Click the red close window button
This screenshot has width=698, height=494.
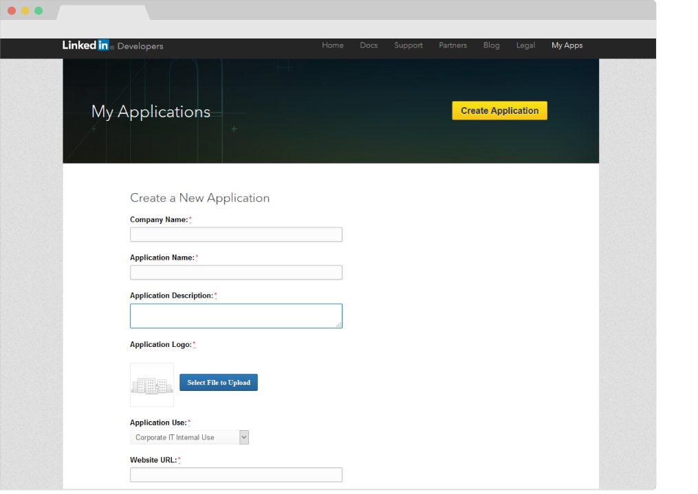(x=12, y=11)
